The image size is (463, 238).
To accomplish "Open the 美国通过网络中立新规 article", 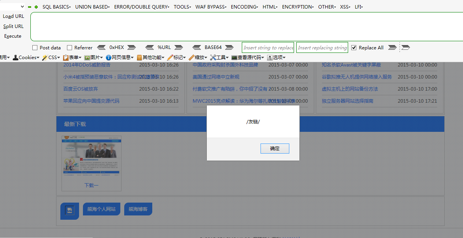I will click(x=216, y=77).
